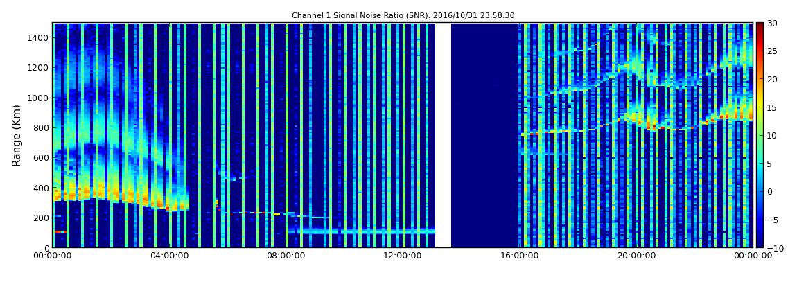
Task: Click the "Range (Km)" y-axis label
Action: coord(16,135)
